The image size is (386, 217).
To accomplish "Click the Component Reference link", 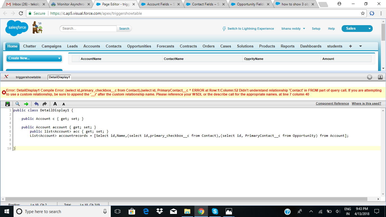I will (x=332, y=103).
